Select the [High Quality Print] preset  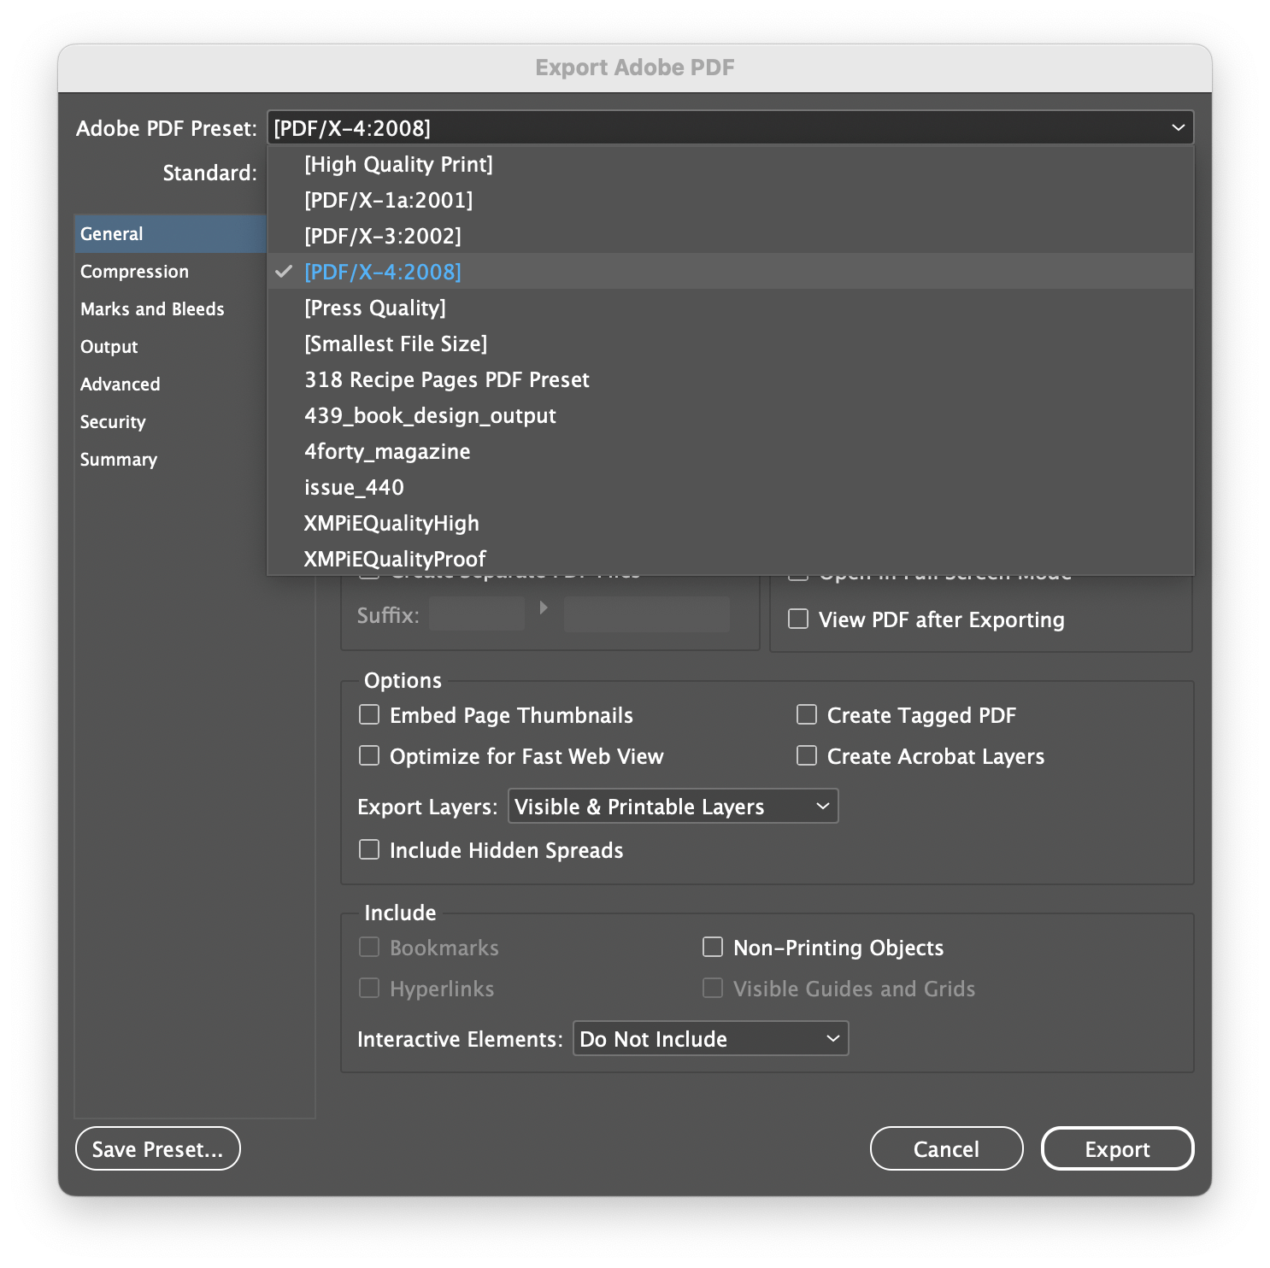point(399,164)
